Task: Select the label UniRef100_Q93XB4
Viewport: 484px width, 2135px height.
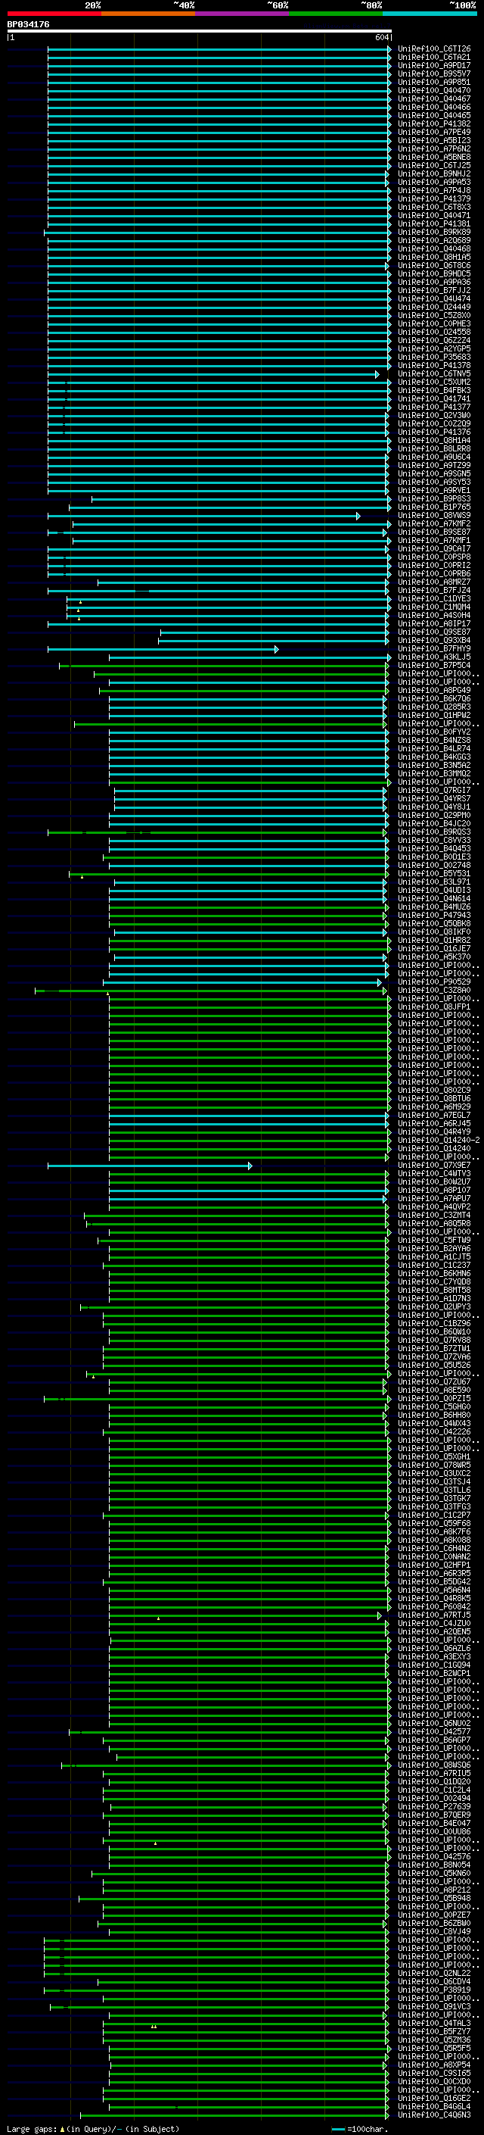Action: pos(434,640)
